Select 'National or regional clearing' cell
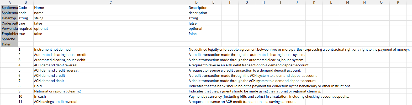This screenshot has height=105, width=412. (x=111, y=91)
